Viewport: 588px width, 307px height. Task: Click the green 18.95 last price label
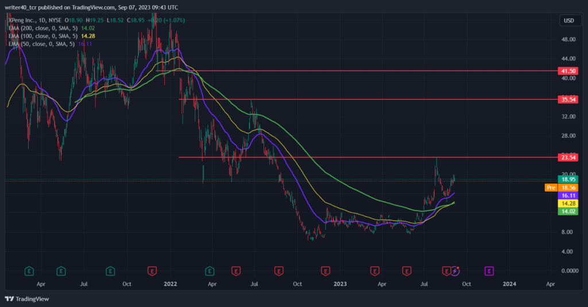point(568,180)
